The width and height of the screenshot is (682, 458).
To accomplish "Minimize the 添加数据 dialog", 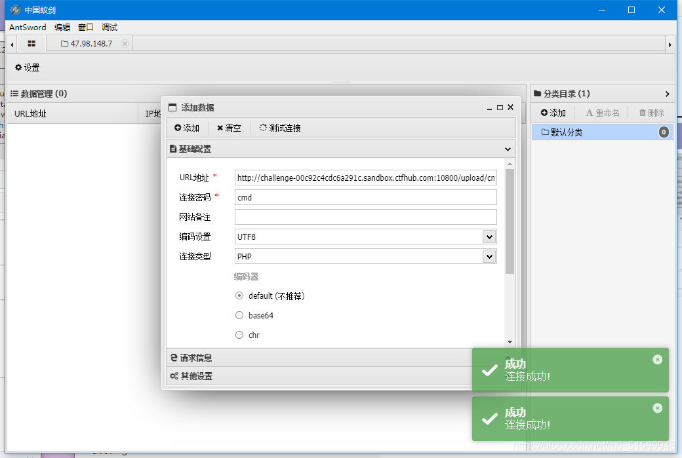I will pos(489,107).
